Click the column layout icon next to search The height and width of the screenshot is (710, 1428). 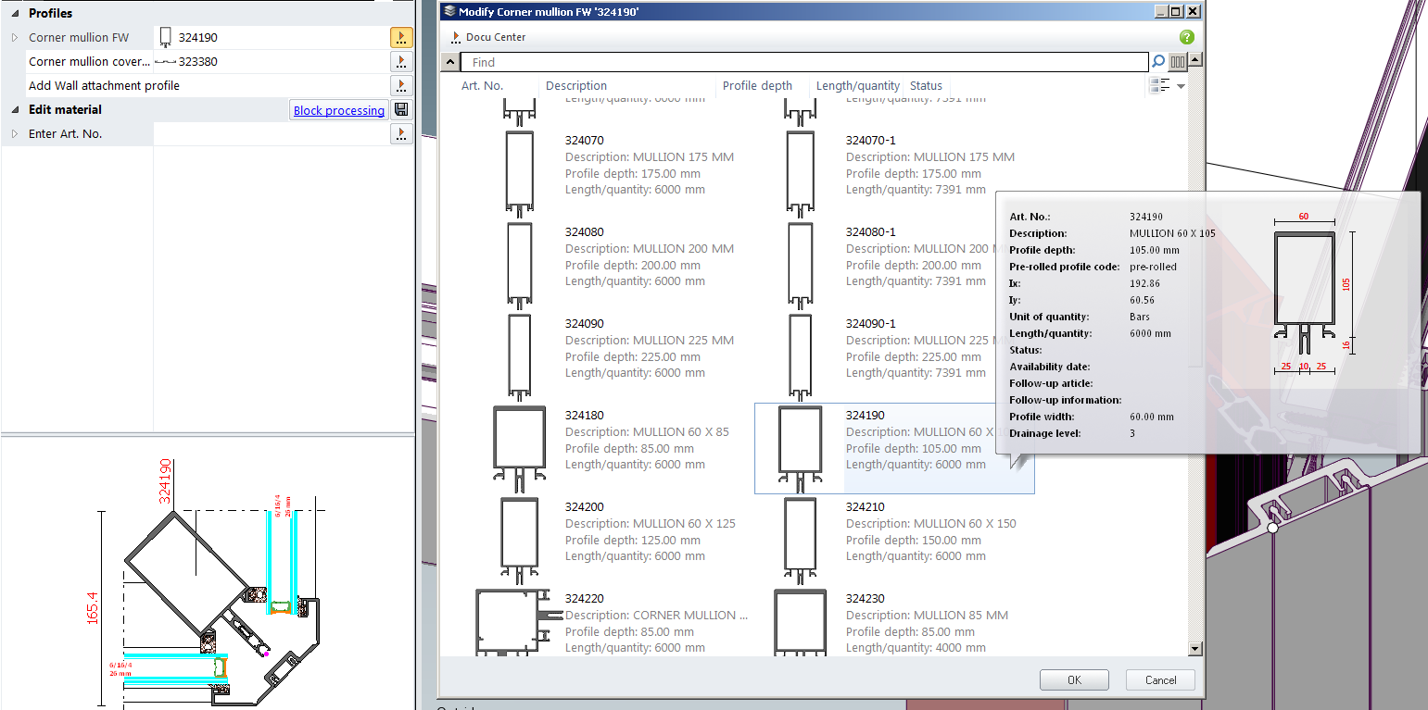1177,62
